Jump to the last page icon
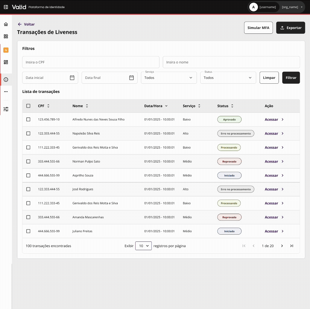The width and height of the screenshot is (310, 309). (x=292, y=246)
